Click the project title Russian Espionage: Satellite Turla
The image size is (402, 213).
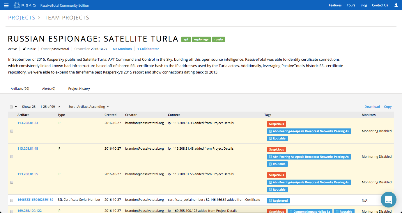[93, 39]
